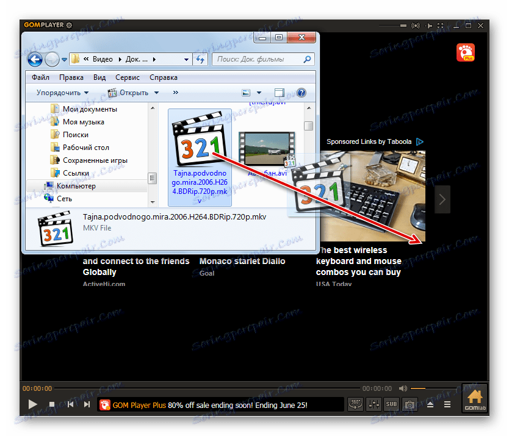This screenshot has width=509, height=436.
Task: Open 'Monaco starlet Diallo' ad link
Action: pyautogui.click(x=242, y=261)
